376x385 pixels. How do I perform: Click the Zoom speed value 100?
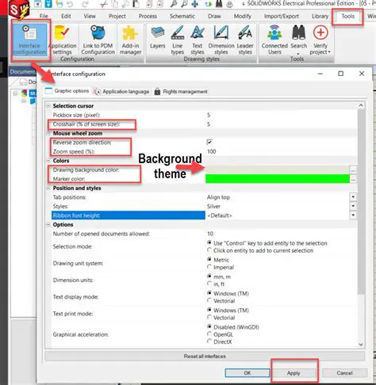(212, 151)
